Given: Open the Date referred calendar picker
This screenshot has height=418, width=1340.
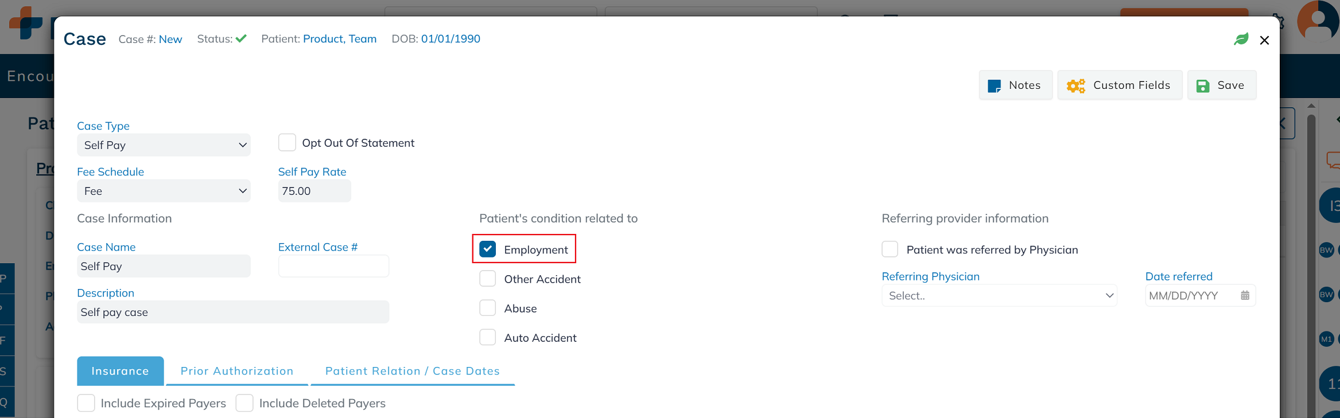Looking at the screenshot, I should [x=1245, y=296].
